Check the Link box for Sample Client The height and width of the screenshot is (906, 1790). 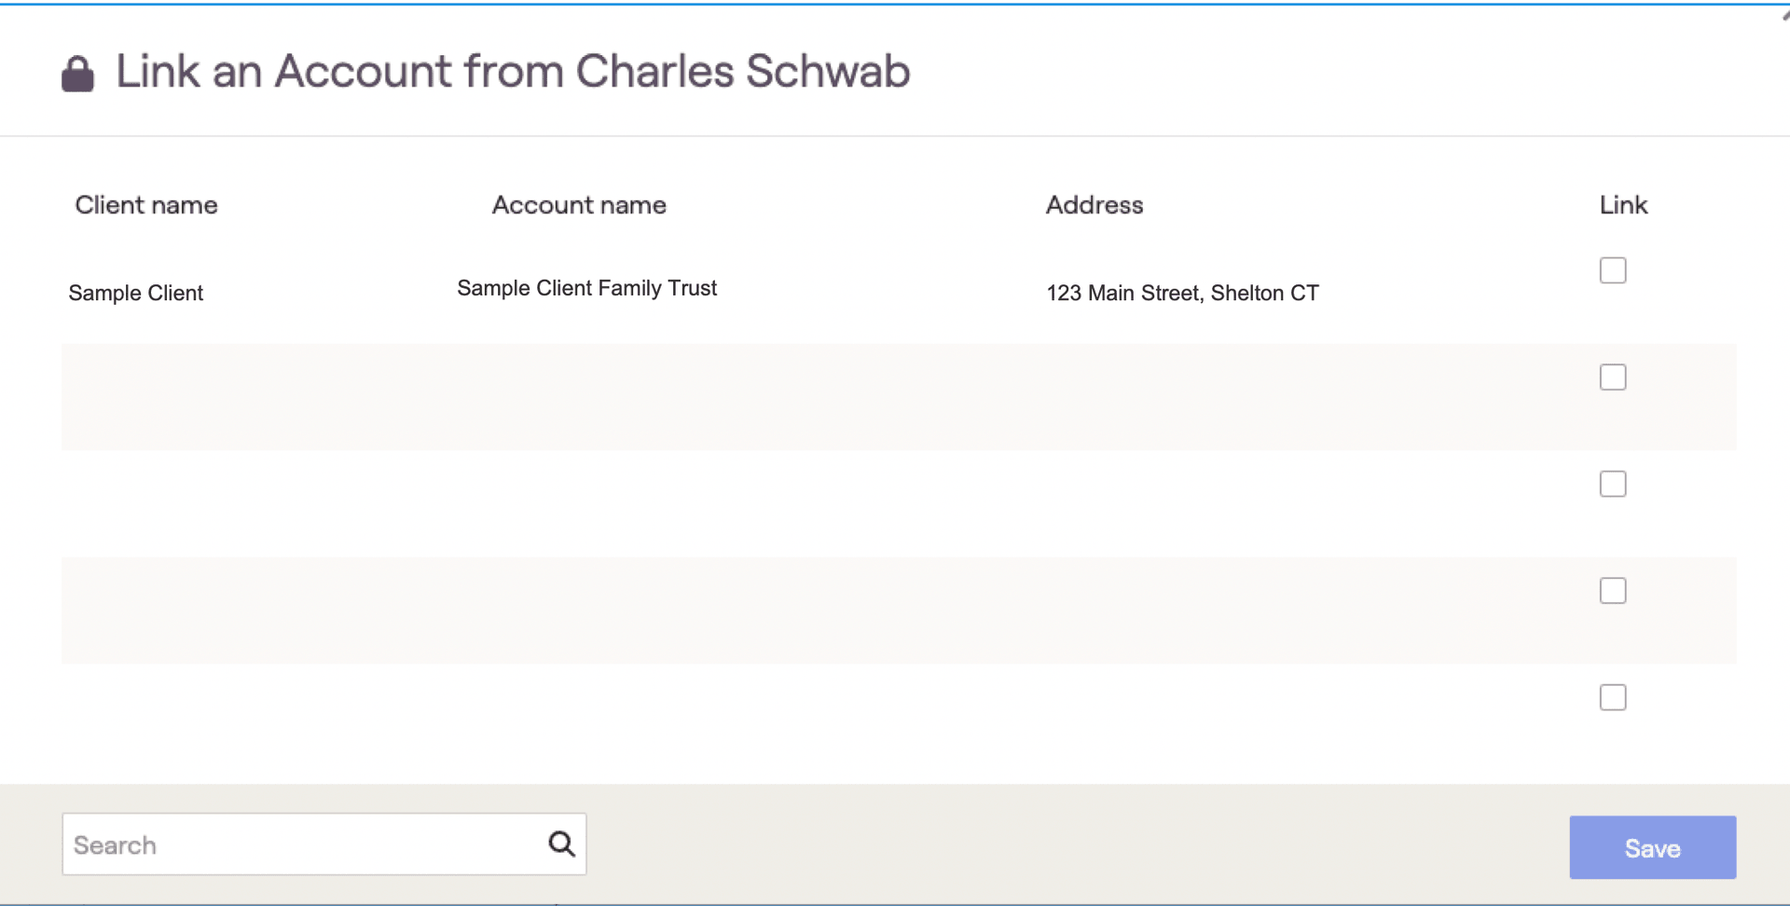click(1612, 270)
